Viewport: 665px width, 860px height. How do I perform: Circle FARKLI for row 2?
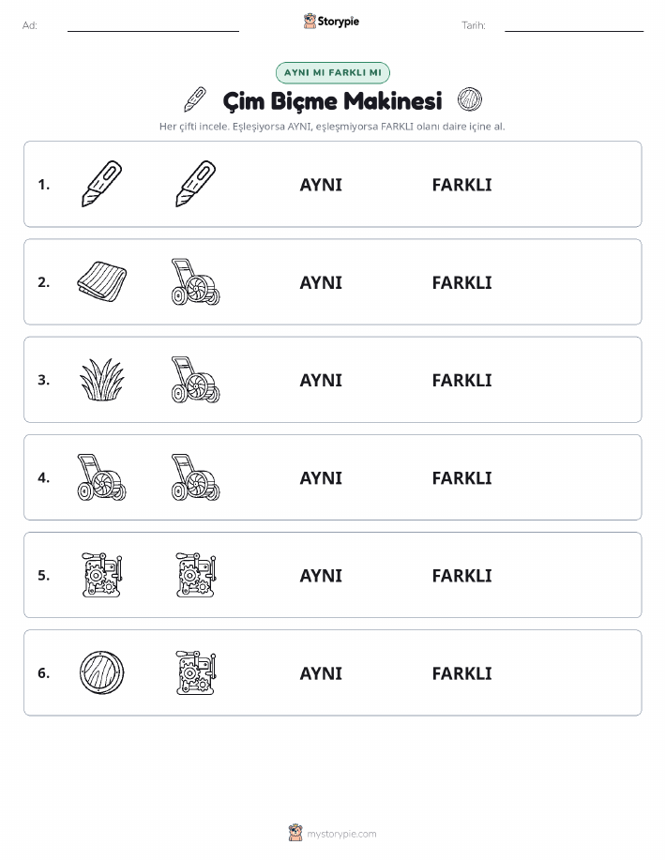coord(462,282)
